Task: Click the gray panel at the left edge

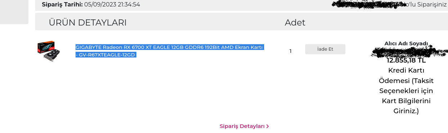Action: (x=14, y=12)
